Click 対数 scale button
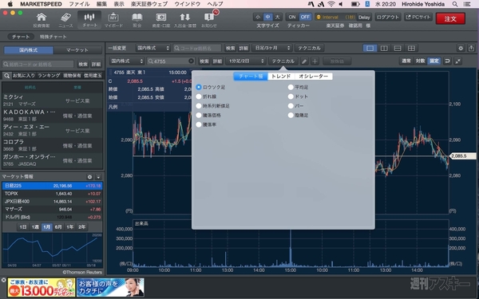The height and width of the screenshot is (299, 479). click(420, 61)
